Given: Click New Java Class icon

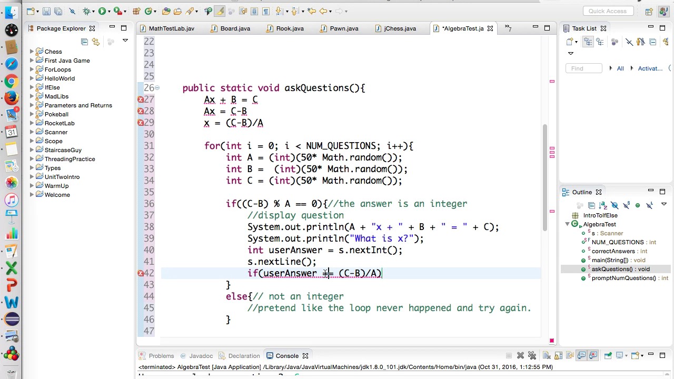Looking at the screenshot, I should pos(148,11).
